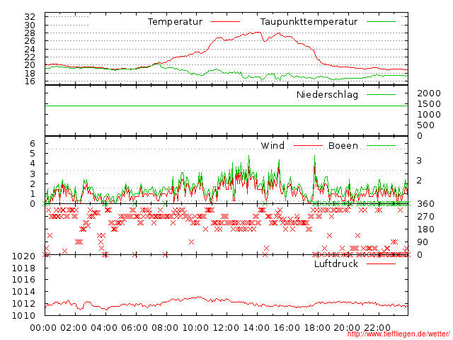Click the Boeen legend label
The image size is (453, 340).
click(x=343, y=146)
